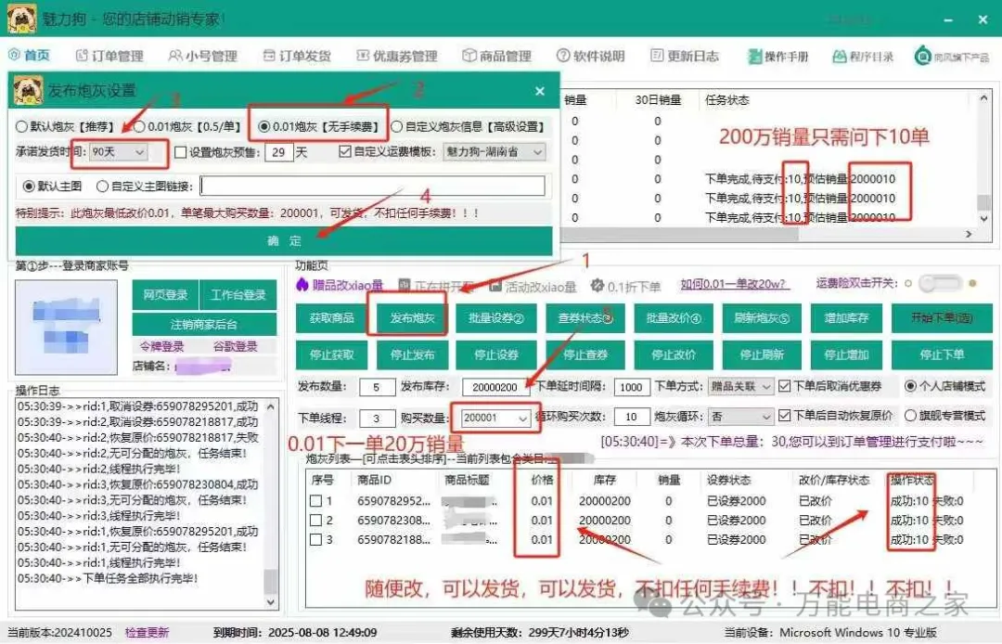Select the 默认炮灰【推荐】 radio option
This screenshot has width=1002, height=644.
click(22, 126)
